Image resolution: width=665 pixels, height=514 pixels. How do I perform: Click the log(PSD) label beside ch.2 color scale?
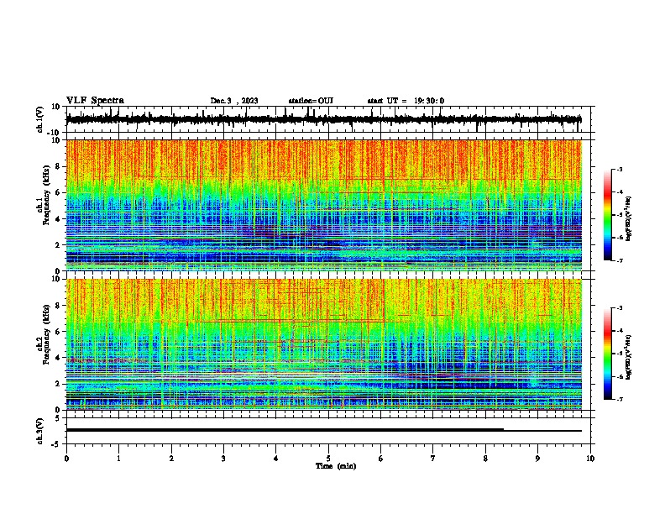628,357
